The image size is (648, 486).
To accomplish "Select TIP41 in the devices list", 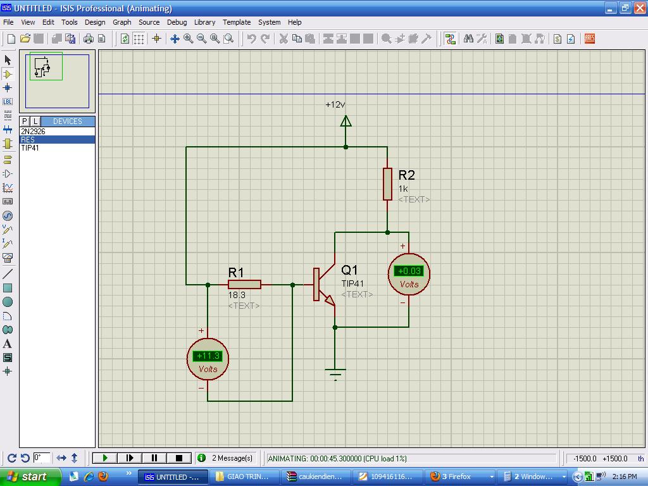I will pyautogui.click(x=30, y=148).
